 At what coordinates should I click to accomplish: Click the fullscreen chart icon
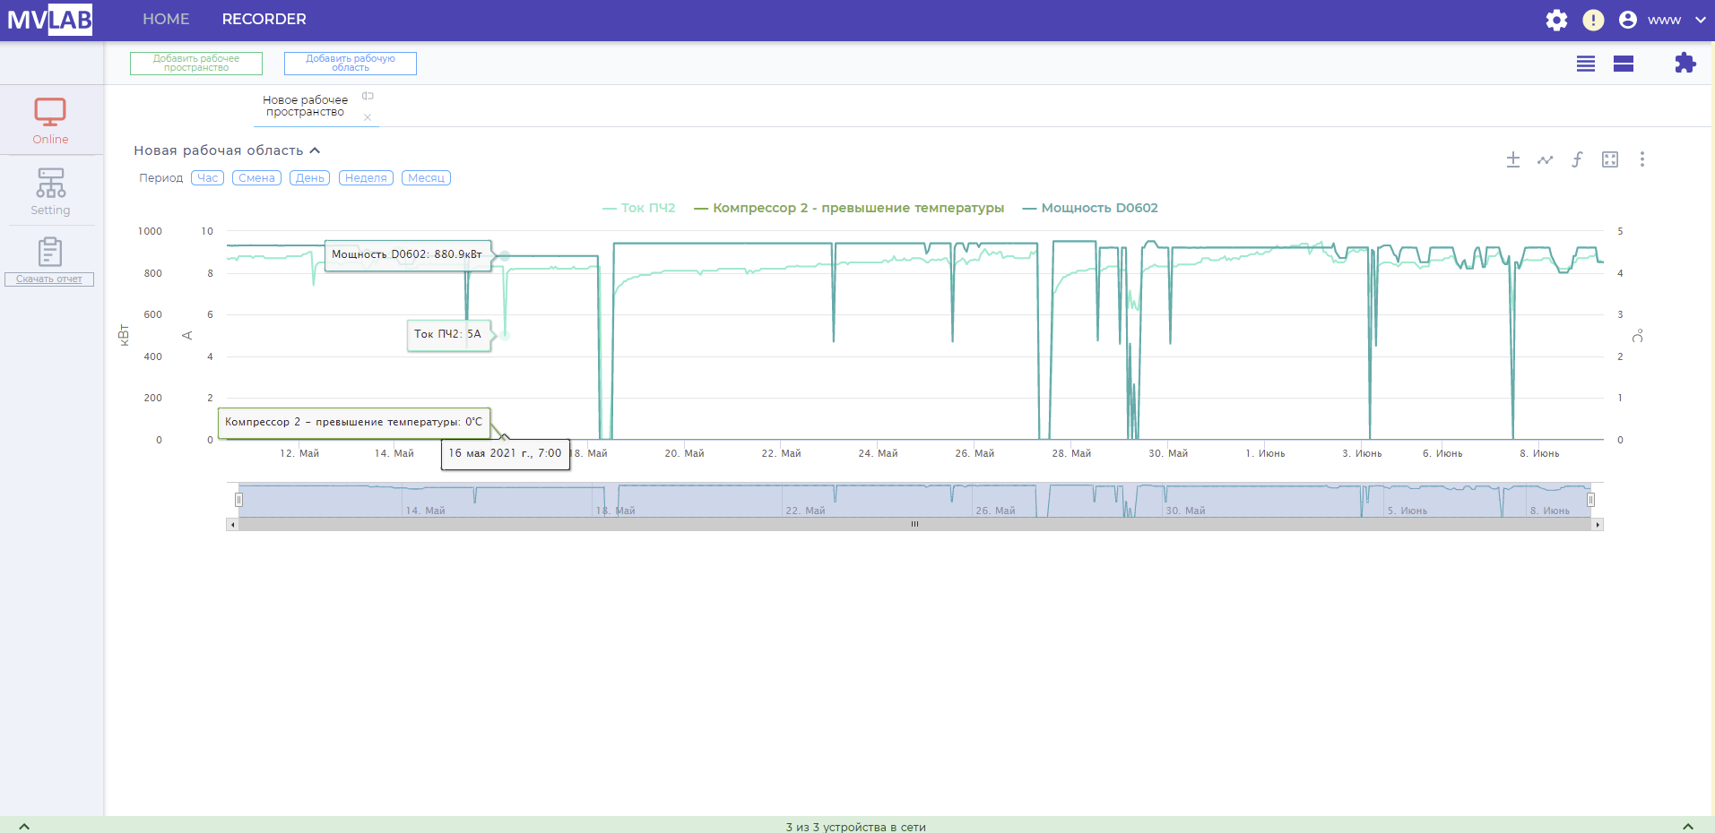pyautogui.click(x=1610, y=159)
